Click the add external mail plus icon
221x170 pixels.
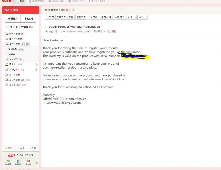(x=36, y=163)
